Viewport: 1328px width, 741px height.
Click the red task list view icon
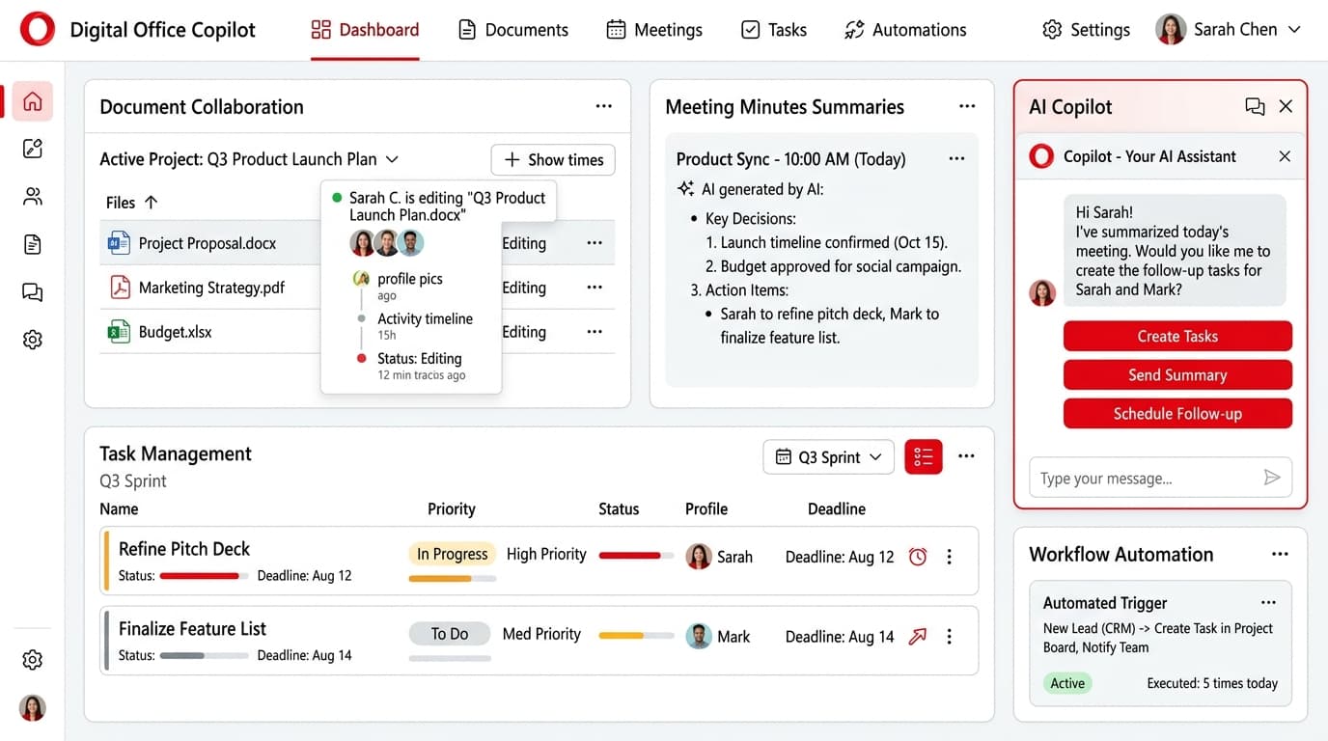pyautogui.click(x=924, y=456)
